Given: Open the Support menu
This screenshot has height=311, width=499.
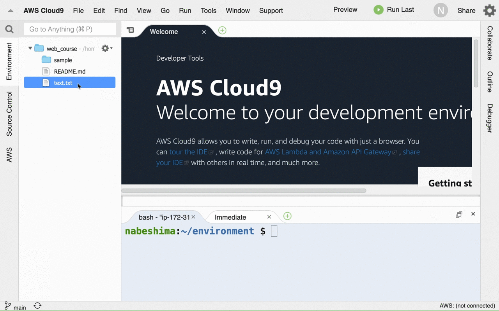Looking at the screenshot, I should pyautogui.click(x=271, y=10).
